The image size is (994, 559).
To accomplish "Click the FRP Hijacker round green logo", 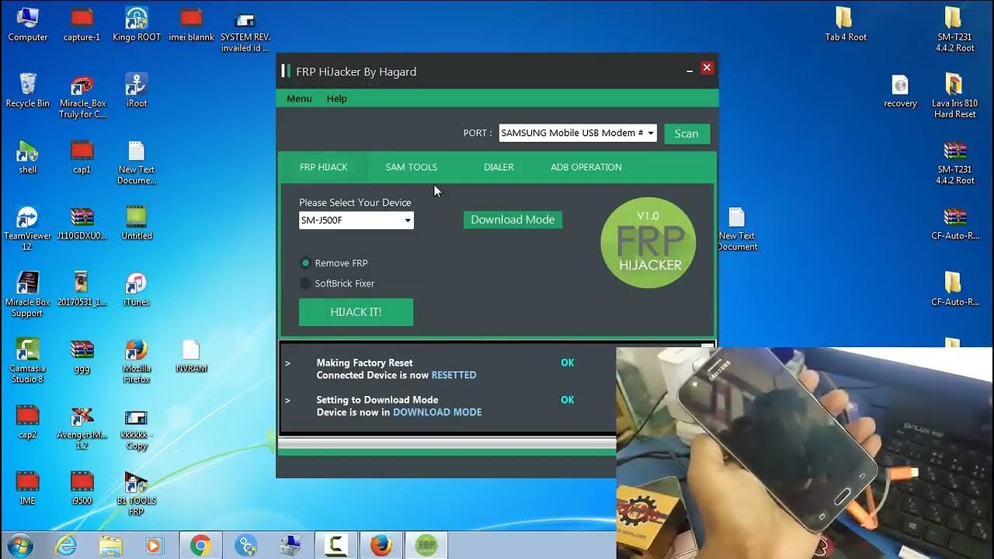I will click(648, 242).
